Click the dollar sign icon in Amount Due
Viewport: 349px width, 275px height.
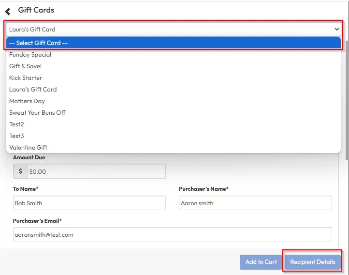(20, 171)
